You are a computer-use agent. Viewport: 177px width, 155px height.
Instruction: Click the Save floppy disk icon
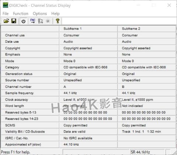(14, 21)
